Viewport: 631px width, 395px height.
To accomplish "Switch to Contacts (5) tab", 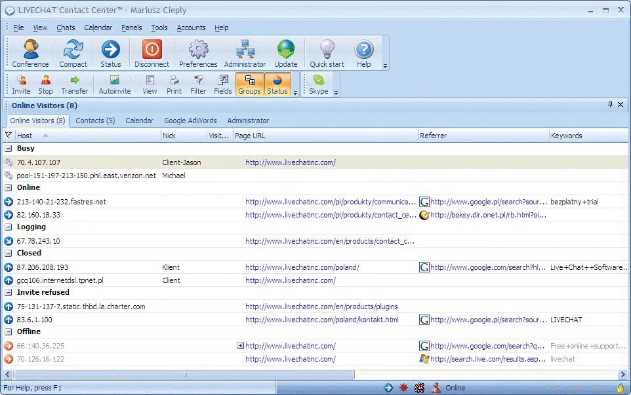I will pyautogui.click(x=95, y=121).
